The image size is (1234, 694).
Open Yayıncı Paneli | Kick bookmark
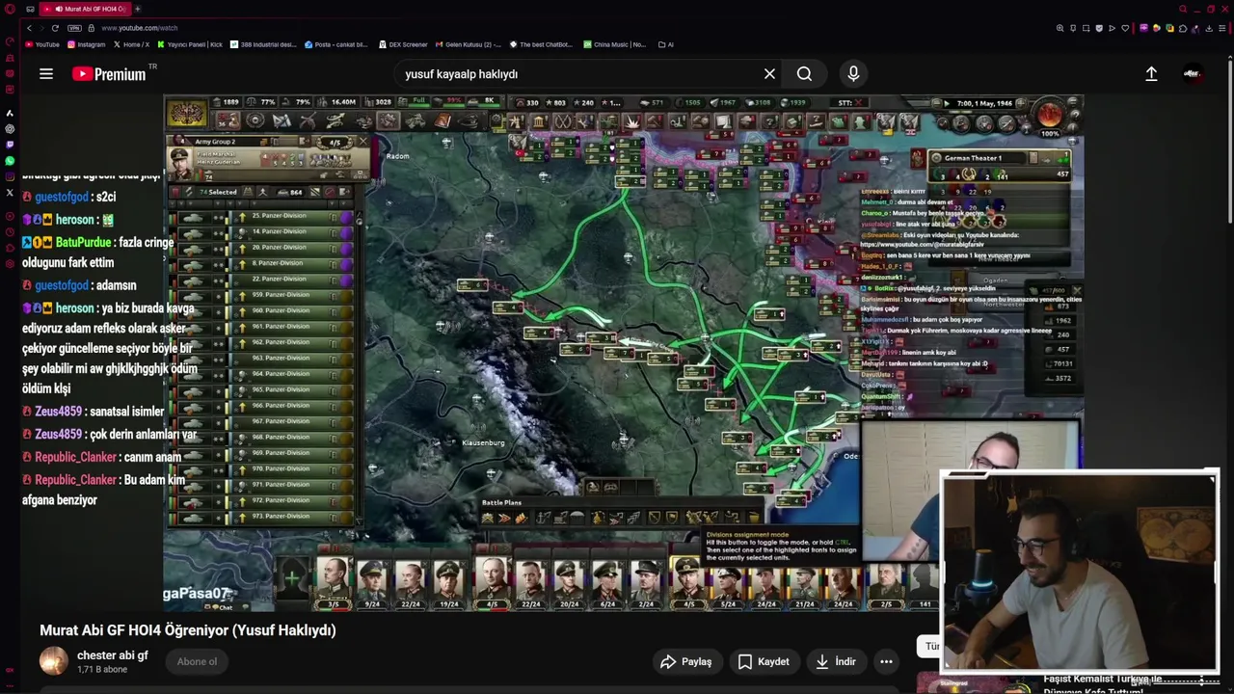coord(191,44)
